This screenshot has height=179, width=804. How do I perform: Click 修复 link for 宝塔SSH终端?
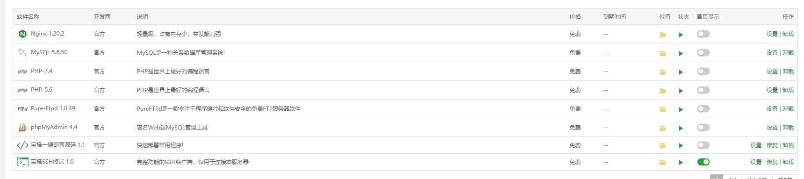(772, 162)
